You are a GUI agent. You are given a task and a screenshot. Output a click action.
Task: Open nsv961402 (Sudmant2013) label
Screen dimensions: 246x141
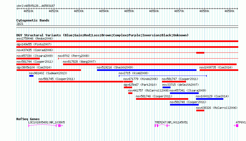click(x=48, y=73)
